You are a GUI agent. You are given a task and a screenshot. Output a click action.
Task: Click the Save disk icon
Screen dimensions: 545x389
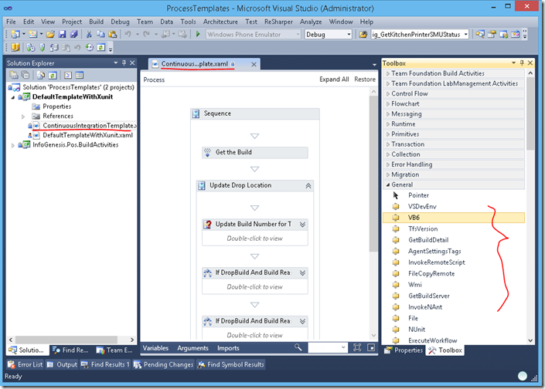[x=62, y=34]
